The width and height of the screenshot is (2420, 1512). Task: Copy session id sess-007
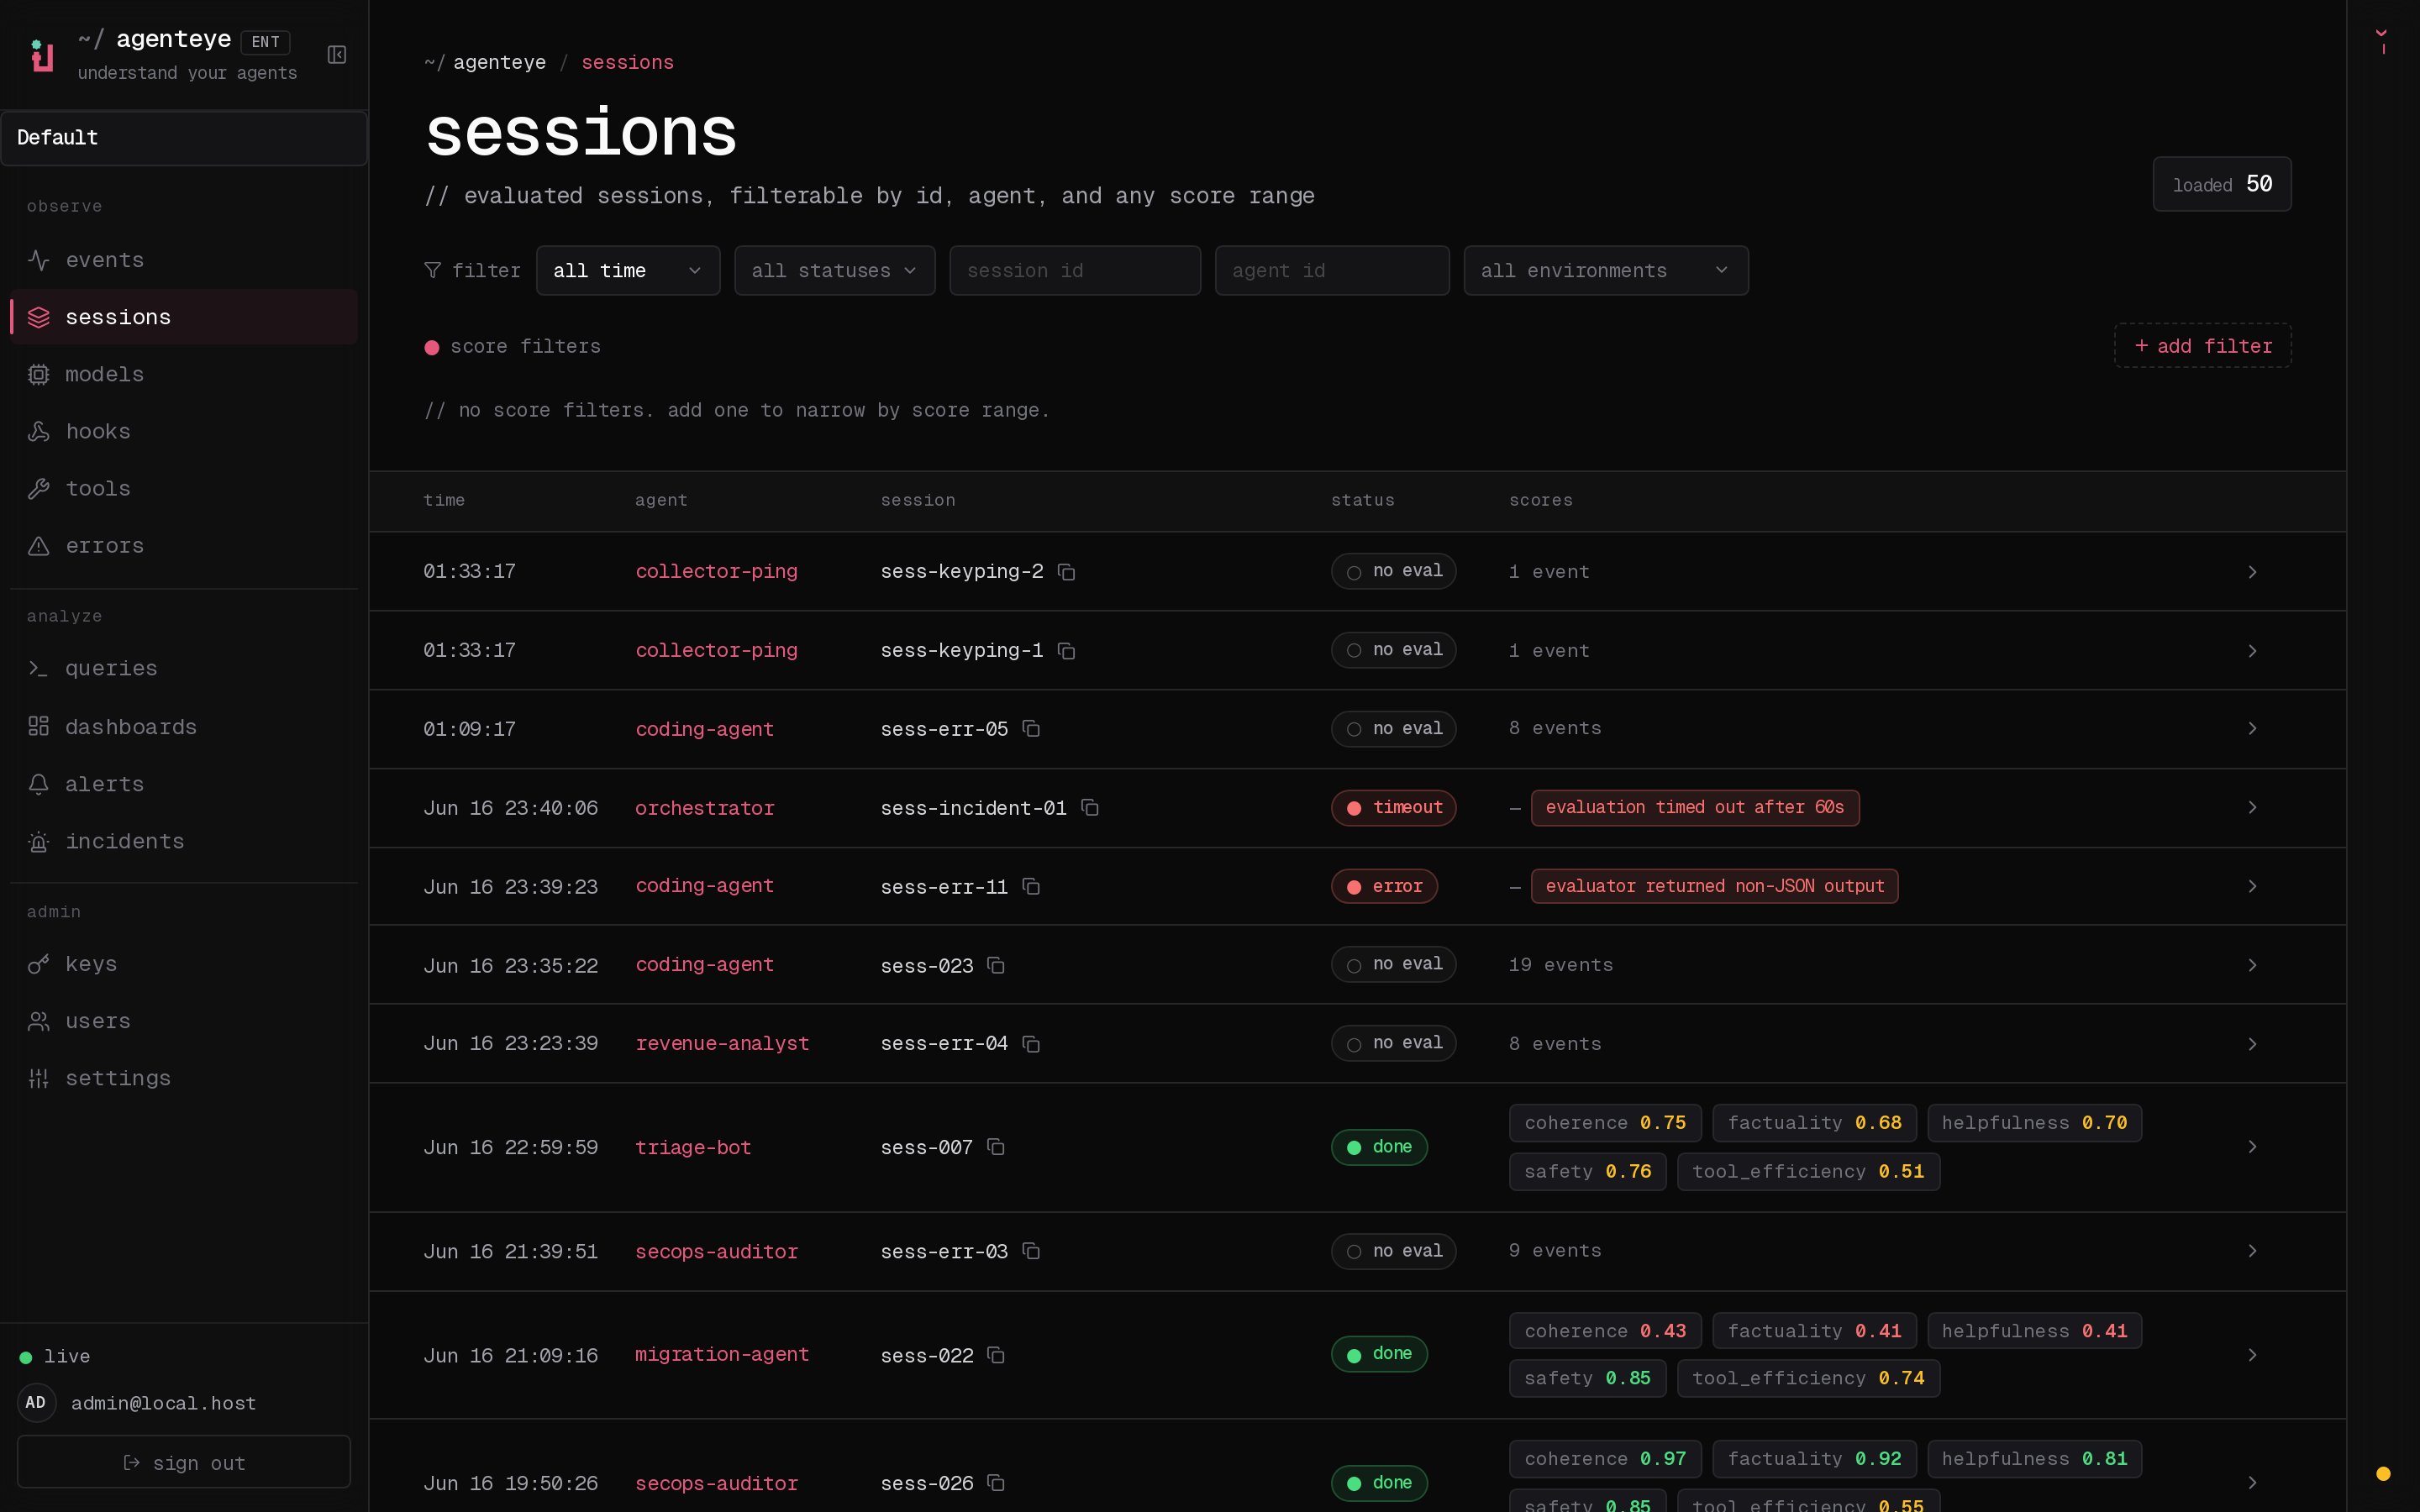click(x=996, y=1147)
